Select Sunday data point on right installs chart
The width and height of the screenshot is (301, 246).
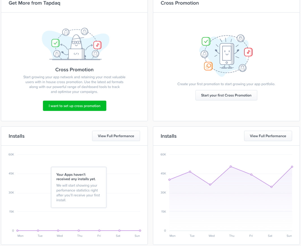292,167
